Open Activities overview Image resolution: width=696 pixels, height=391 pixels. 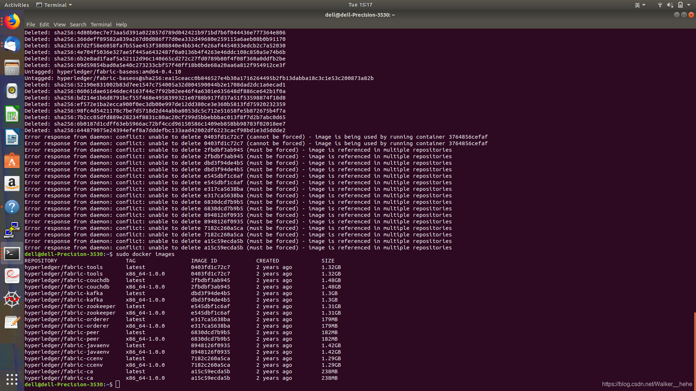point(17,5)
